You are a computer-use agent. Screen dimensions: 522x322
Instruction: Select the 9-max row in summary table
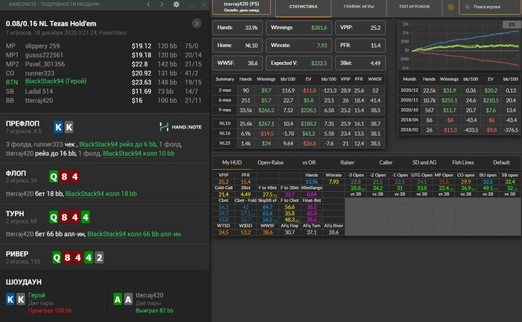[x=298, y=110]
